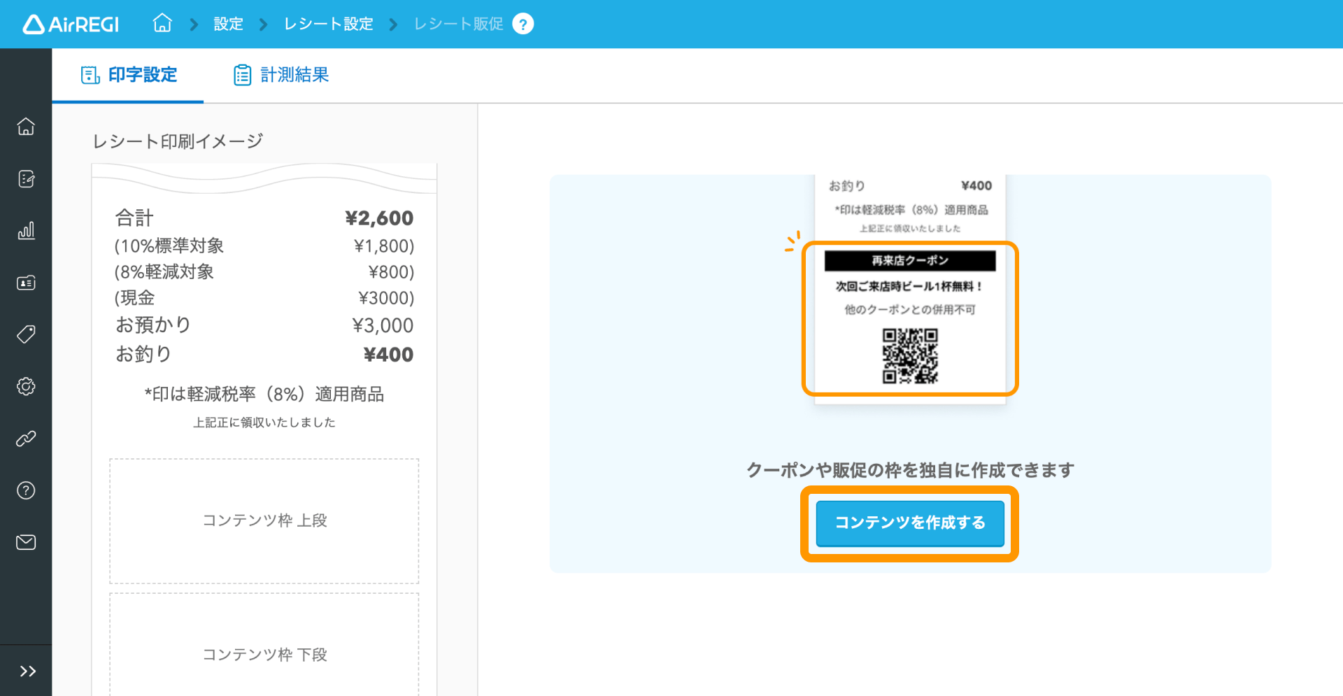Click the レシート印刷イメージ heading
1343x696 pixels.
tap(178, 141)
